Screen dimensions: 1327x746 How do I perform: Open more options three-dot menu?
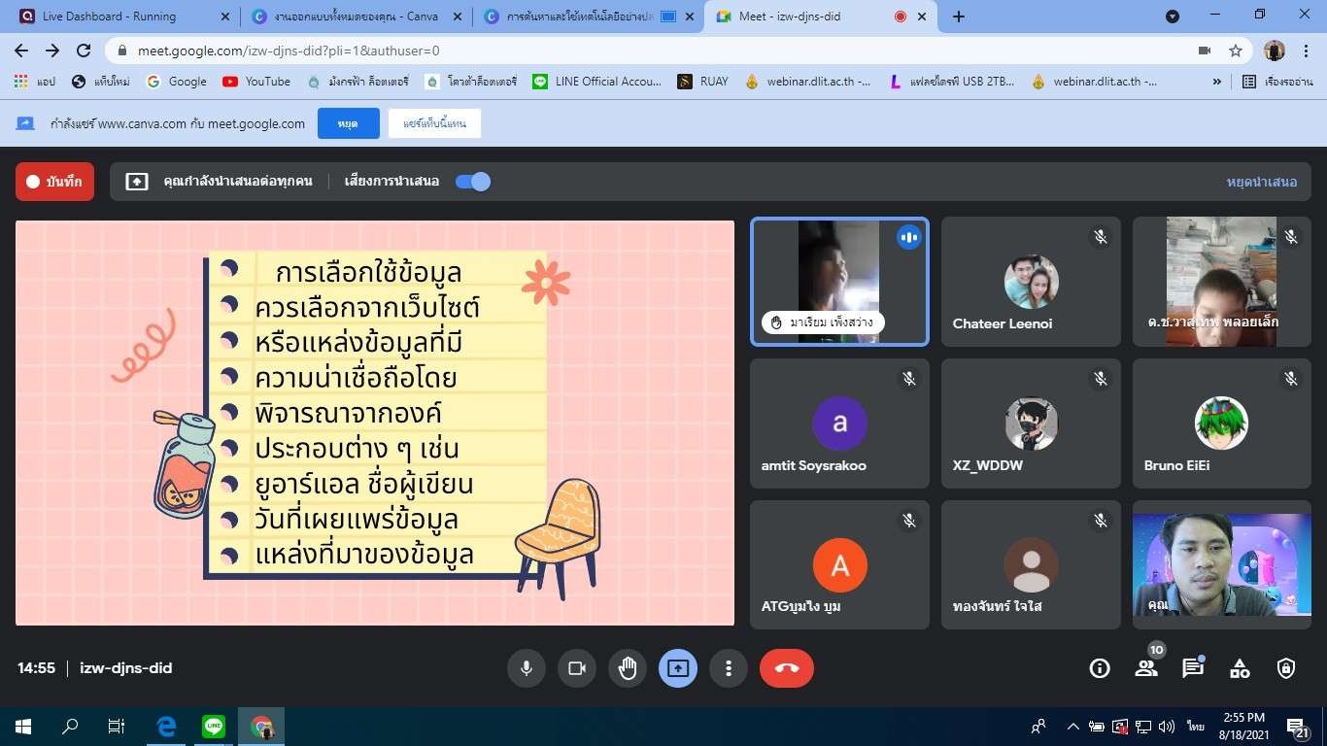tap(728, 668)
